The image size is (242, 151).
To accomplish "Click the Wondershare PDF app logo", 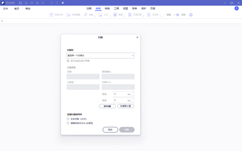I will coord(3,3).
